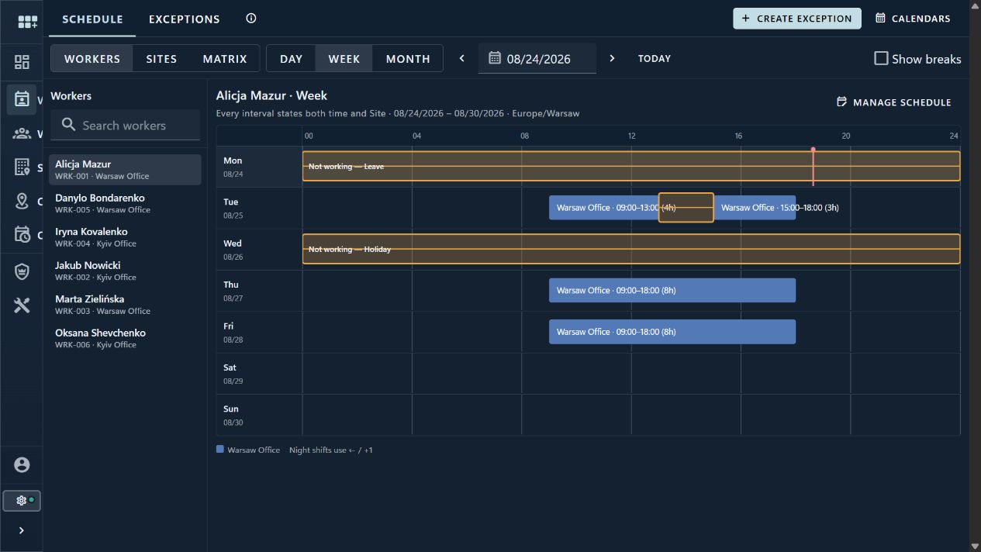Open the workers group sidebar icon

click(x=22, y=133)
